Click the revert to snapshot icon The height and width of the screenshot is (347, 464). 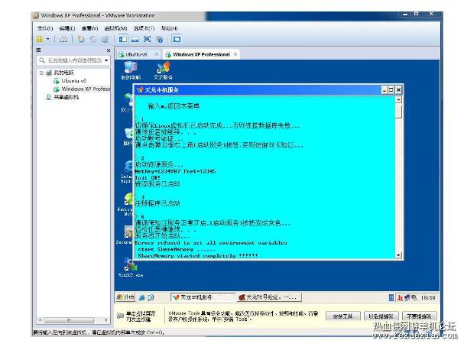(93, 39)
